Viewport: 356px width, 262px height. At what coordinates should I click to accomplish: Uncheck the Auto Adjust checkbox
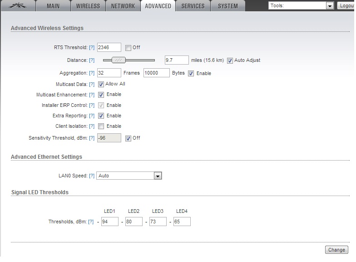pos(230,60)
